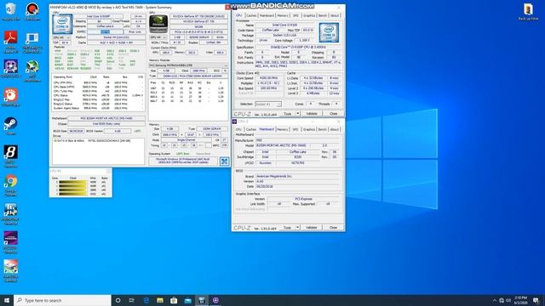Screen dimensions: 545x306
Task: Open Bench tab in the Processor CPU-Z window
Action: pos(323,15)
